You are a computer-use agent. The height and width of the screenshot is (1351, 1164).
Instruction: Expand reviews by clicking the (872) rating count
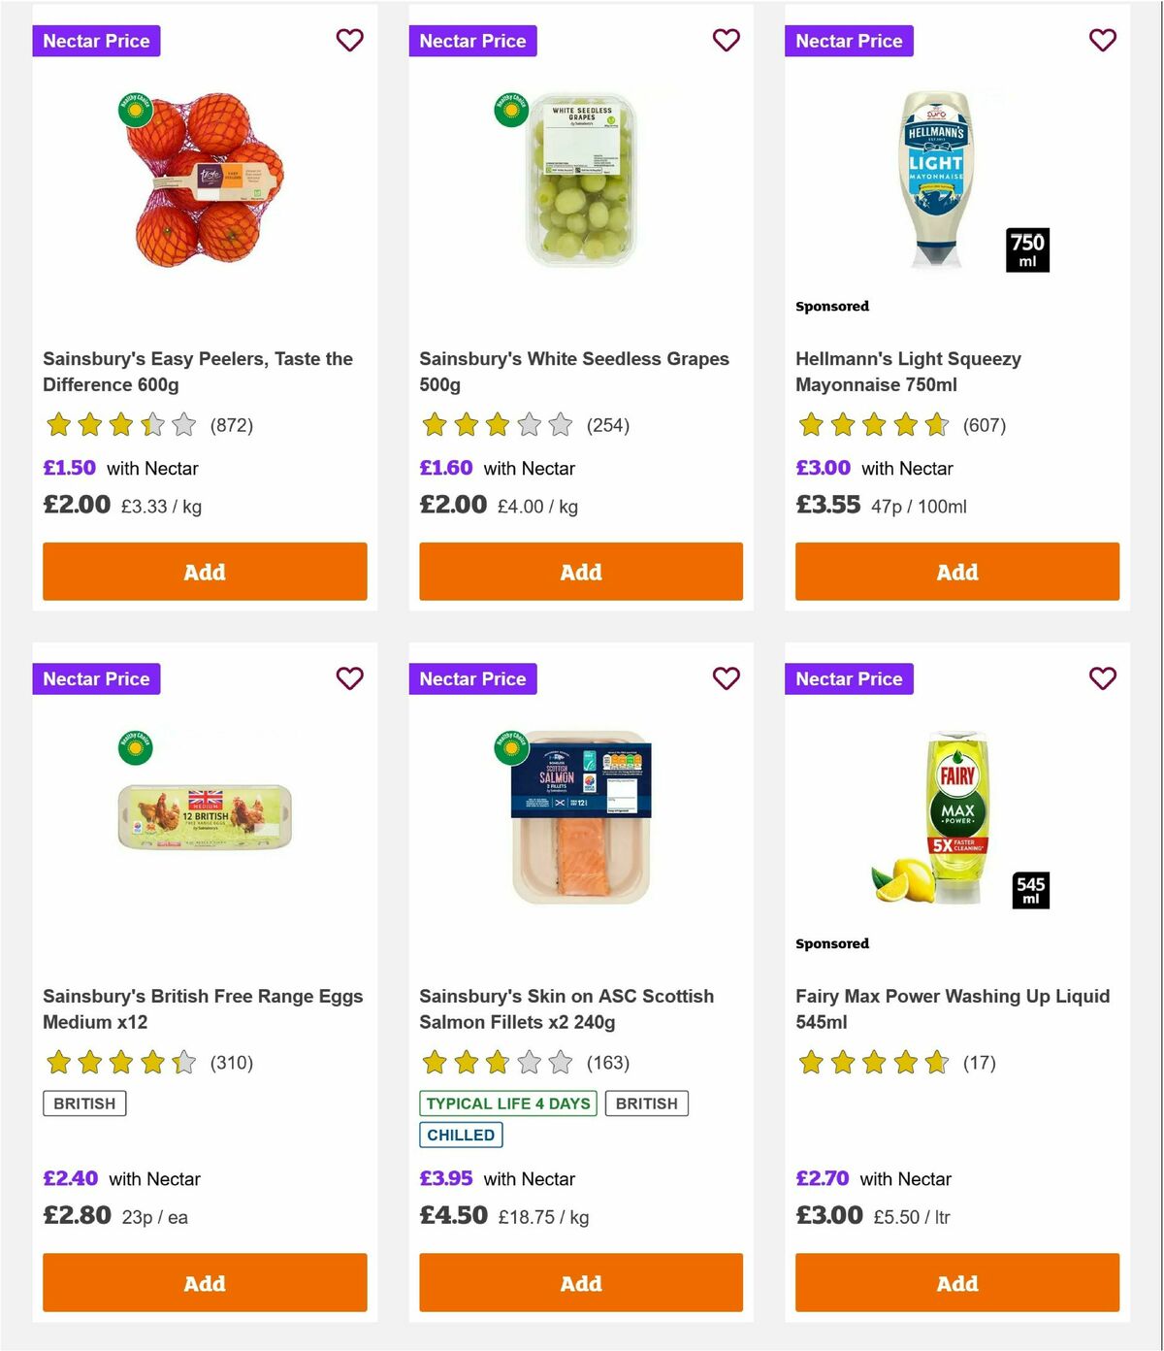coord(231,425)
